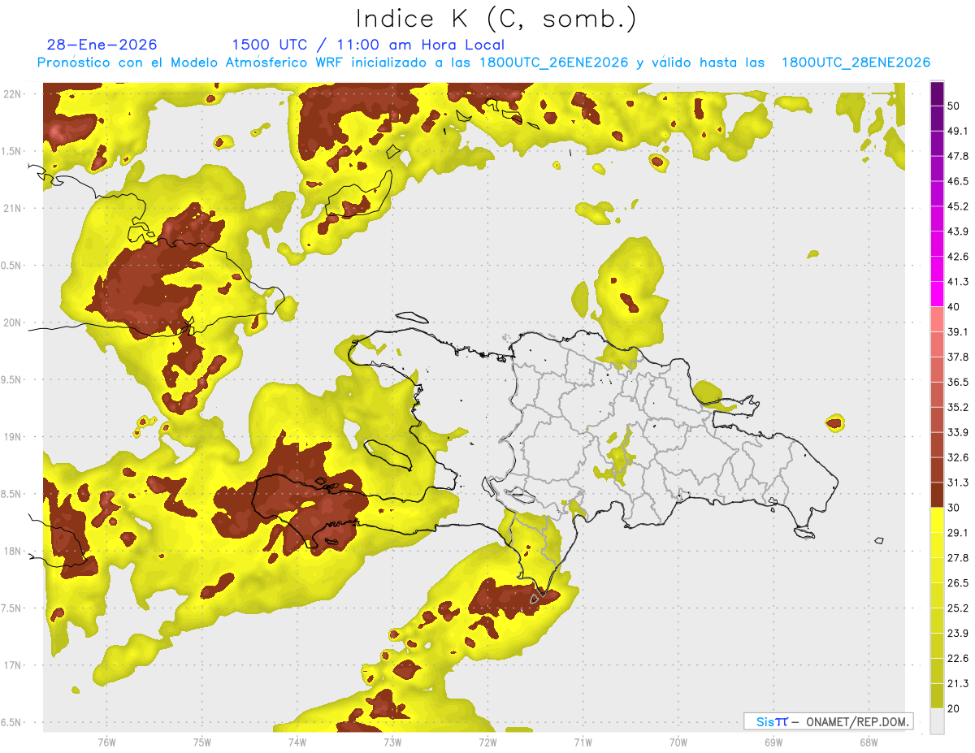Click the '17N' latitude label

pos(11,665)
